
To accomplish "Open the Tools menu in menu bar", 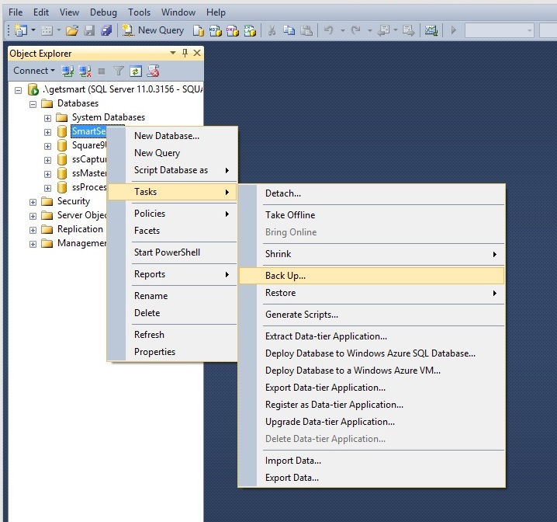I will point(139,12).
